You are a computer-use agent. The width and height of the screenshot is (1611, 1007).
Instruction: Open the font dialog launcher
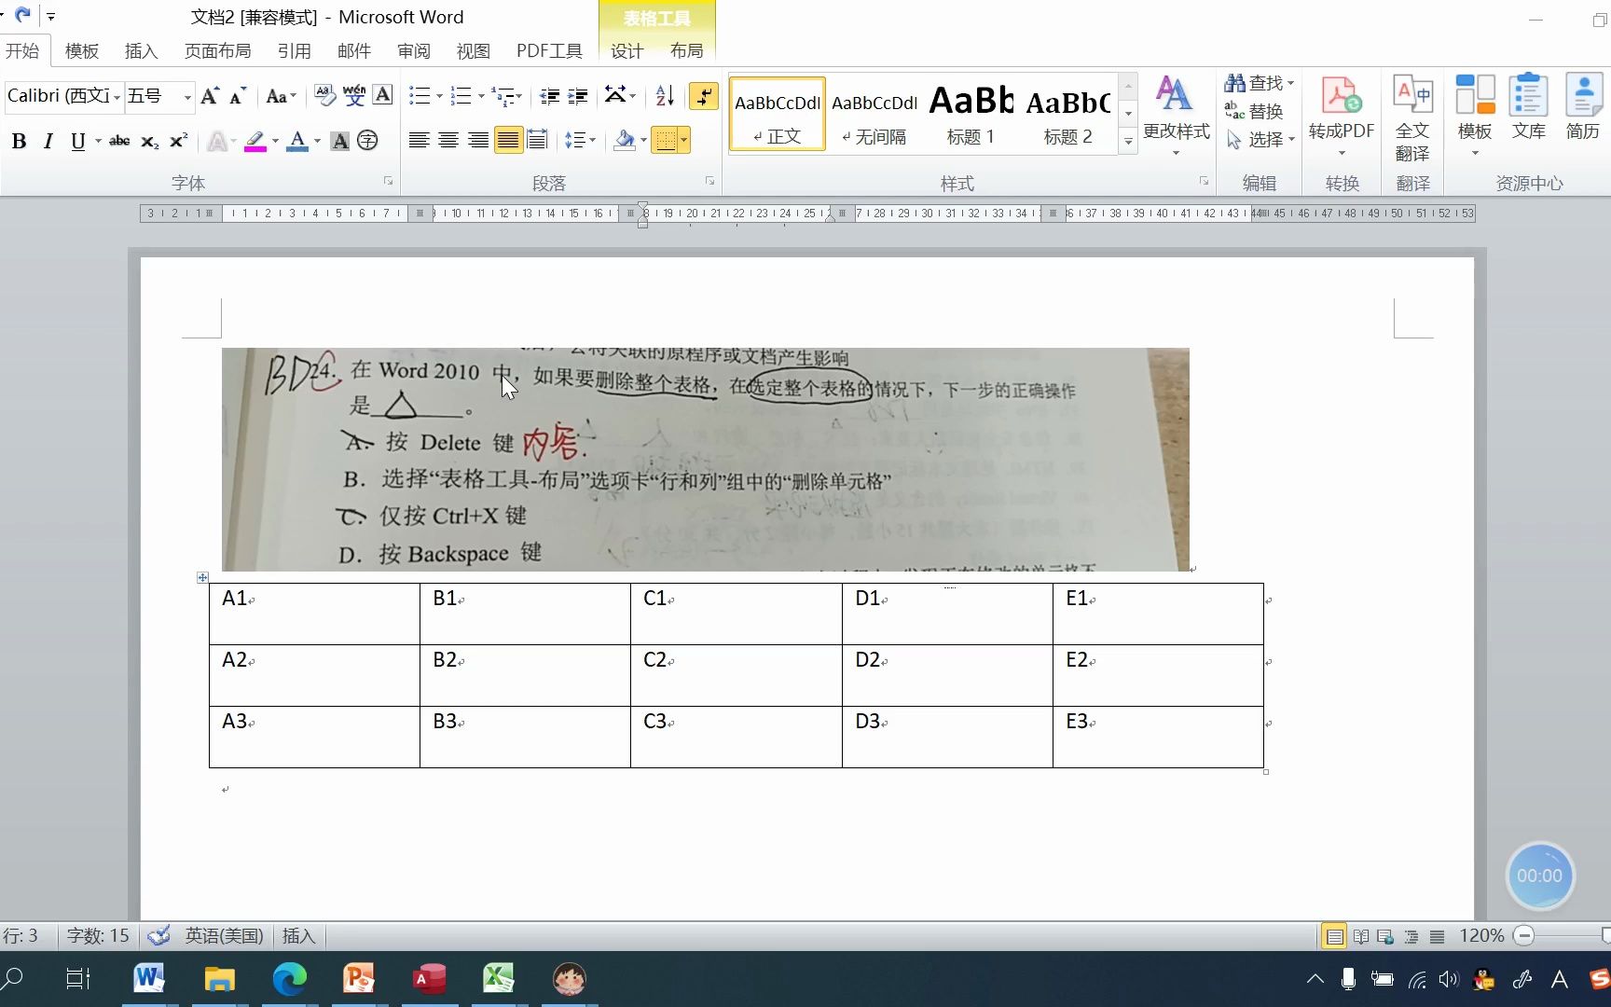[388, 181]
